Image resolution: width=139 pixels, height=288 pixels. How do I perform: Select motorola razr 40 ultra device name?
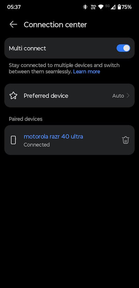click(x=53, y=136)
